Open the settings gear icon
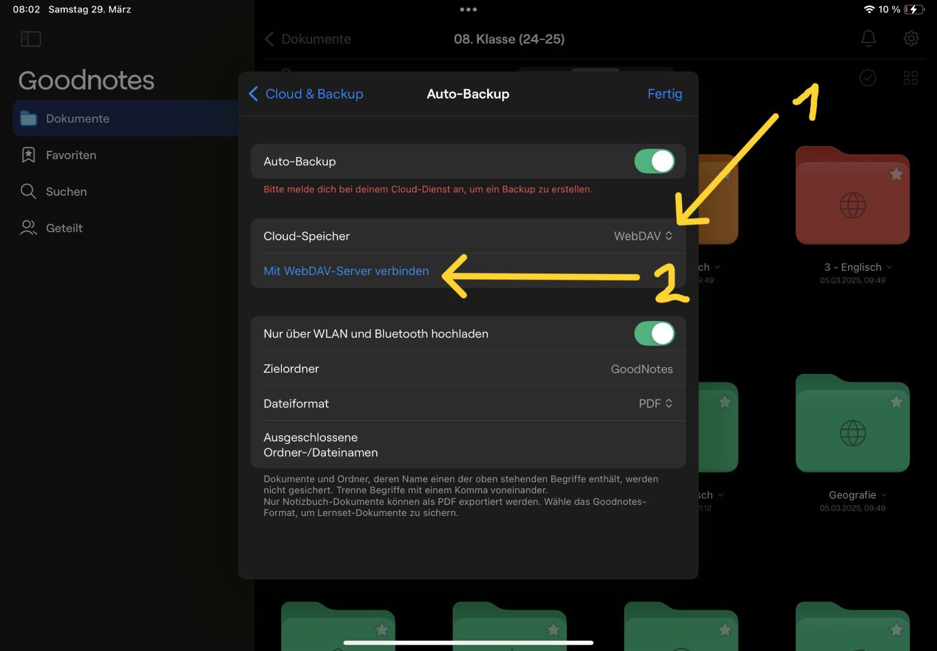937x651 pixels. coord(911,39)
